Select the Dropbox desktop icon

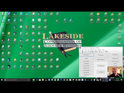pyautogui.click(x=39, y=21)
